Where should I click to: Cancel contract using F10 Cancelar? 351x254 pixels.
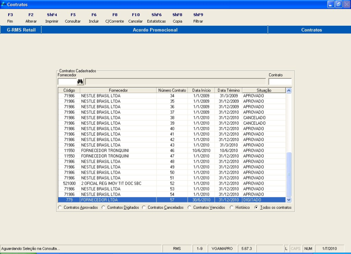[135, 18]
